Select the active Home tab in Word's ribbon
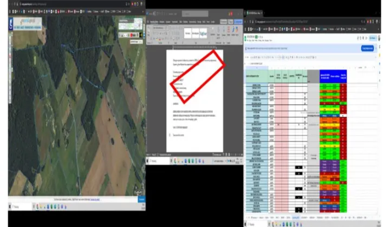Viewport: 390px width, 227px height. [x=154, y=22]
